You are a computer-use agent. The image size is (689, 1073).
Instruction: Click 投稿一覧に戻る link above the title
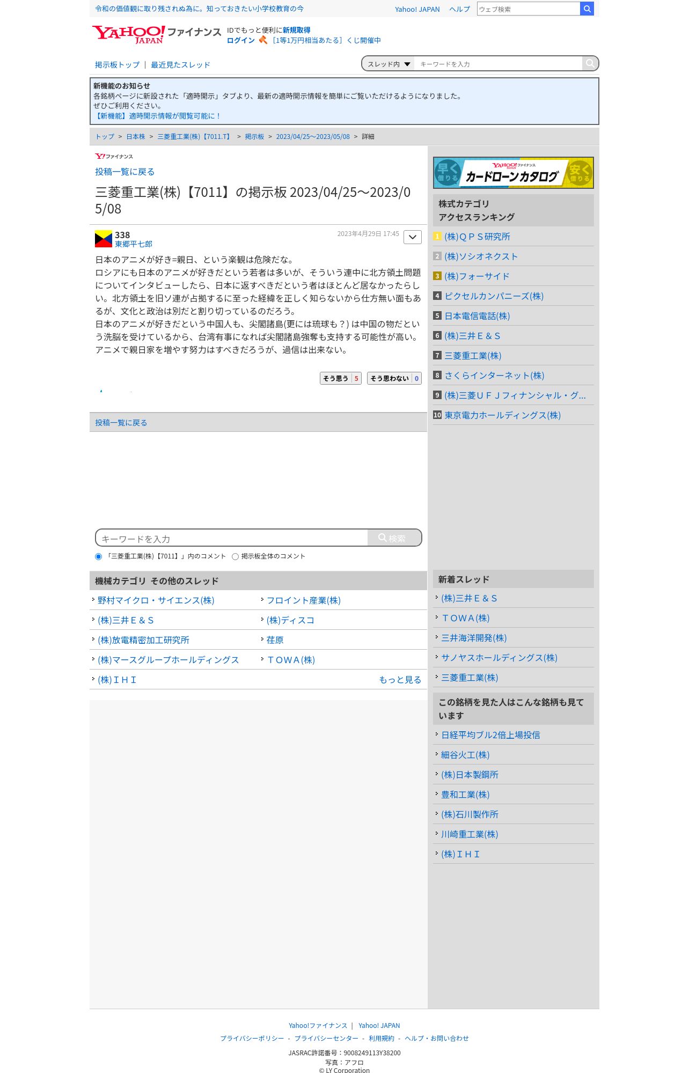pyautogui.click(x=124, y=172)
